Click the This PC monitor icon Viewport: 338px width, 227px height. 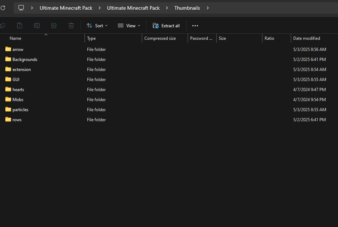[x=21, y=8]
